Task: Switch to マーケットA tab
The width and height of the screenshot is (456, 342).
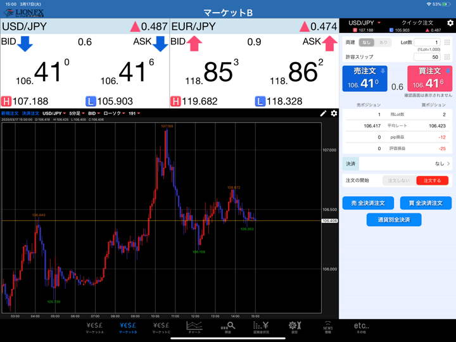Action: (x=94, y=327)
